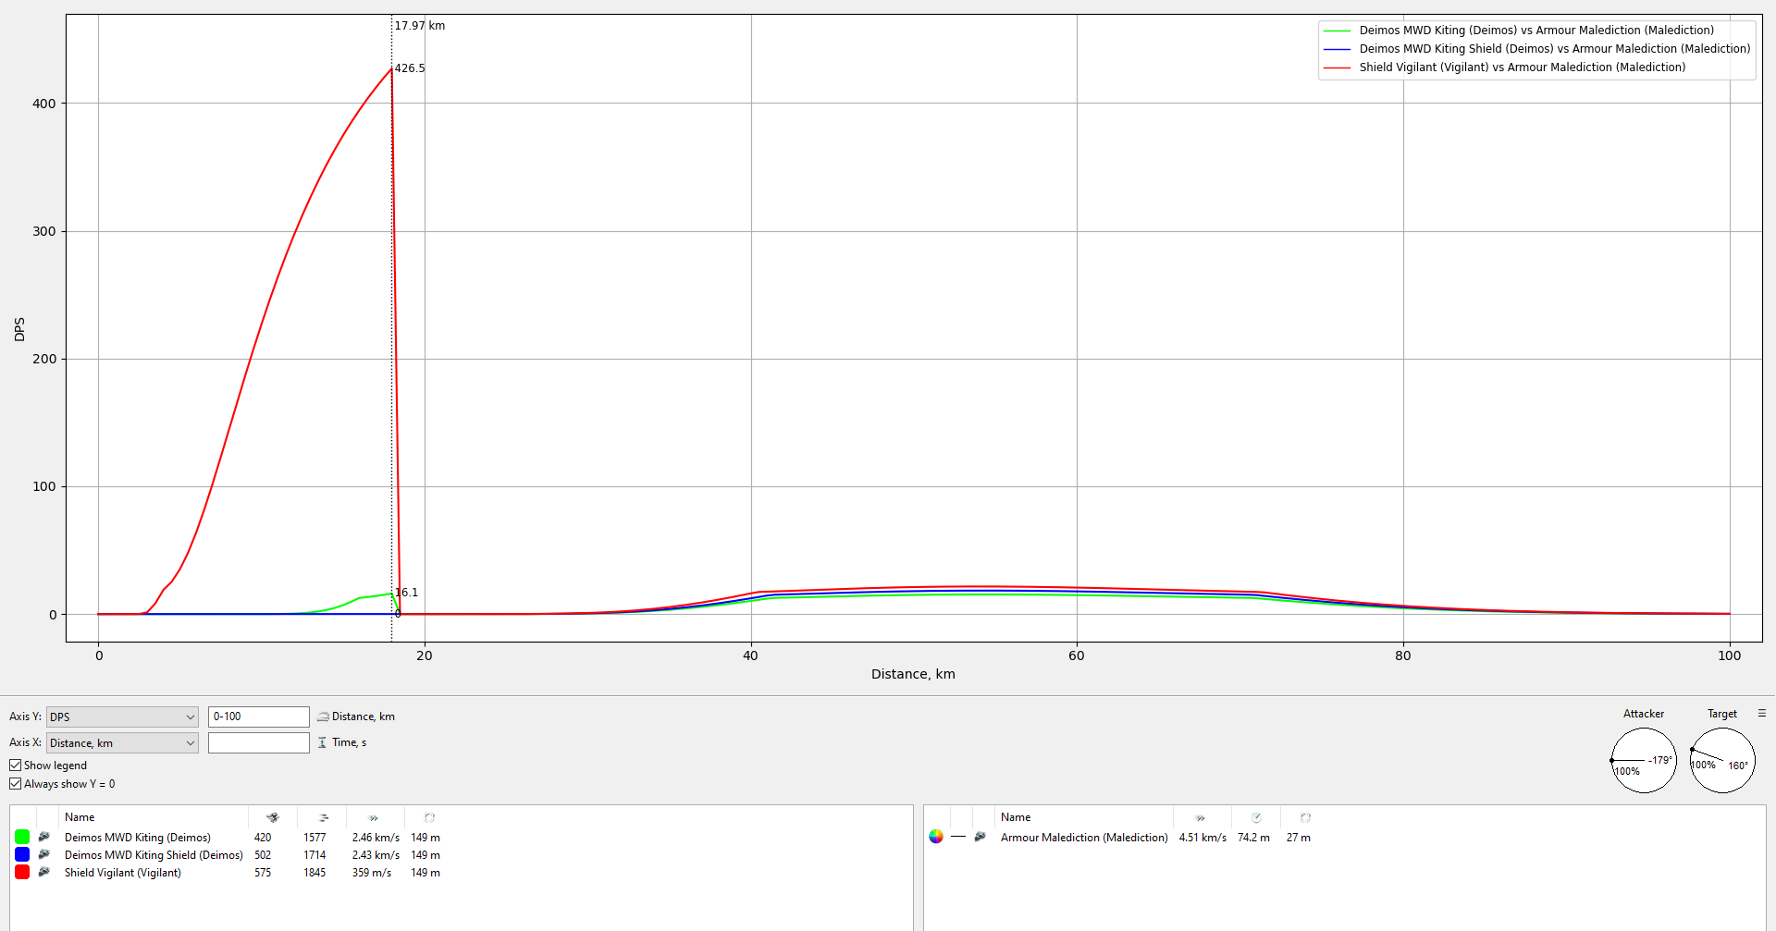Uncheck Always show Y = 0
This screenshot has height=931, width=1776.
(16, 783)
